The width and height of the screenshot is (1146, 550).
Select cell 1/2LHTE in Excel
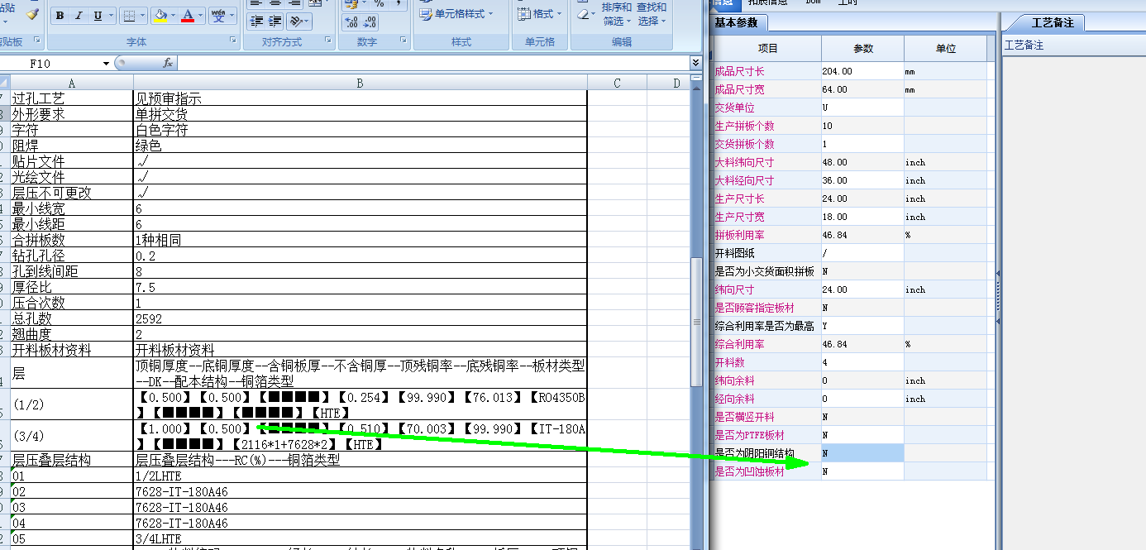[x=361, y=476]
